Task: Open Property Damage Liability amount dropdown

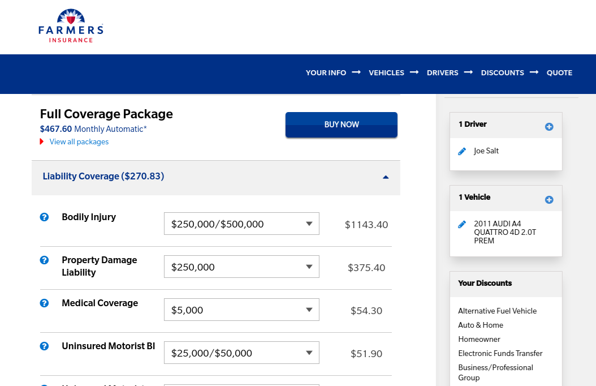Action: click(x=241, y=267)
